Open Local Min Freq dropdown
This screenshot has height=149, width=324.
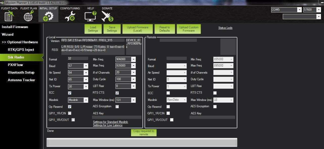click(126, 59)
